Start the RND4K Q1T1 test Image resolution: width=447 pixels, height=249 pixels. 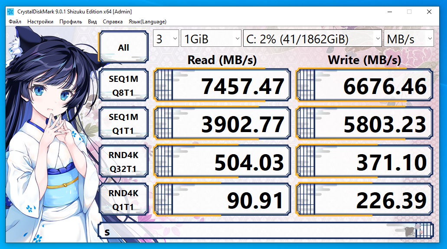(x=124, y=200)
